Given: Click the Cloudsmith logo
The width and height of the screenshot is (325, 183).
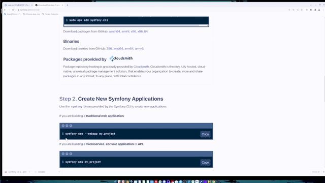Looking at the screenshot, I should click(121, 58).
